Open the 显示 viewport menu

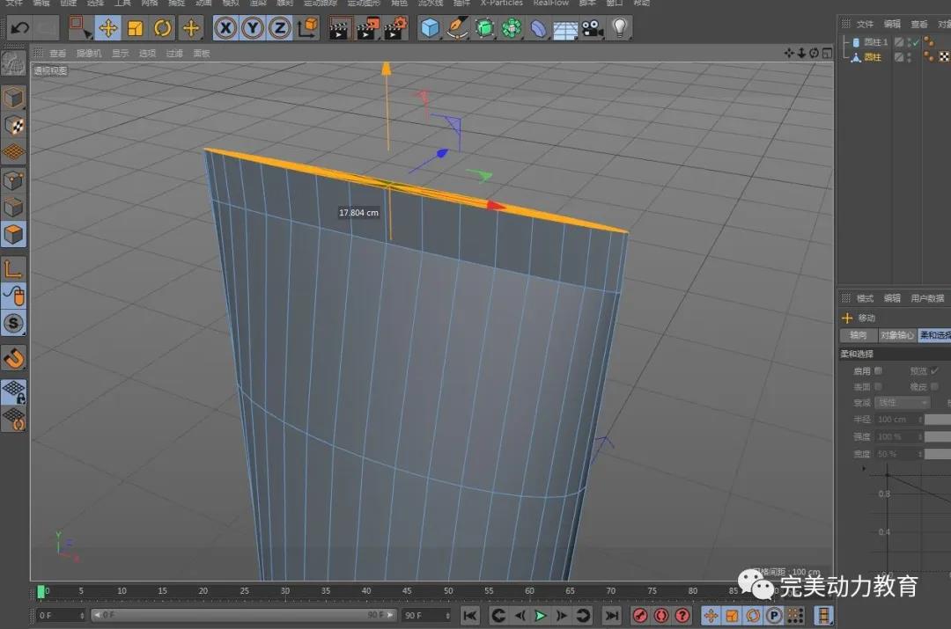(120, 54)
